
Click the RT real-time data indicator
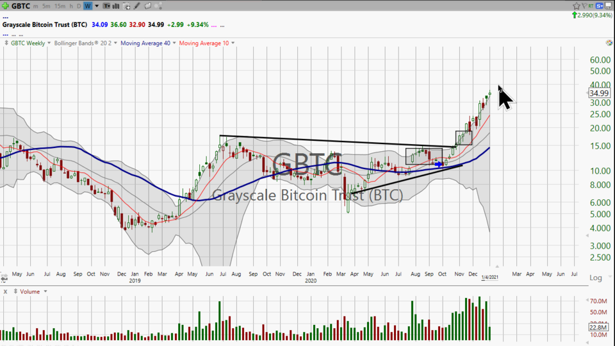click(x=591, y=6)
